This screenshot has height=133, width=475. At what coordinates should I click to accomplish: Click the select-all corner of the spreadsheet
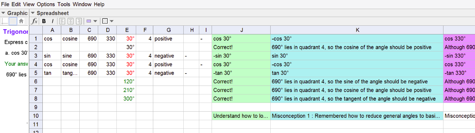pyautogui.click(x=36, y=30)
